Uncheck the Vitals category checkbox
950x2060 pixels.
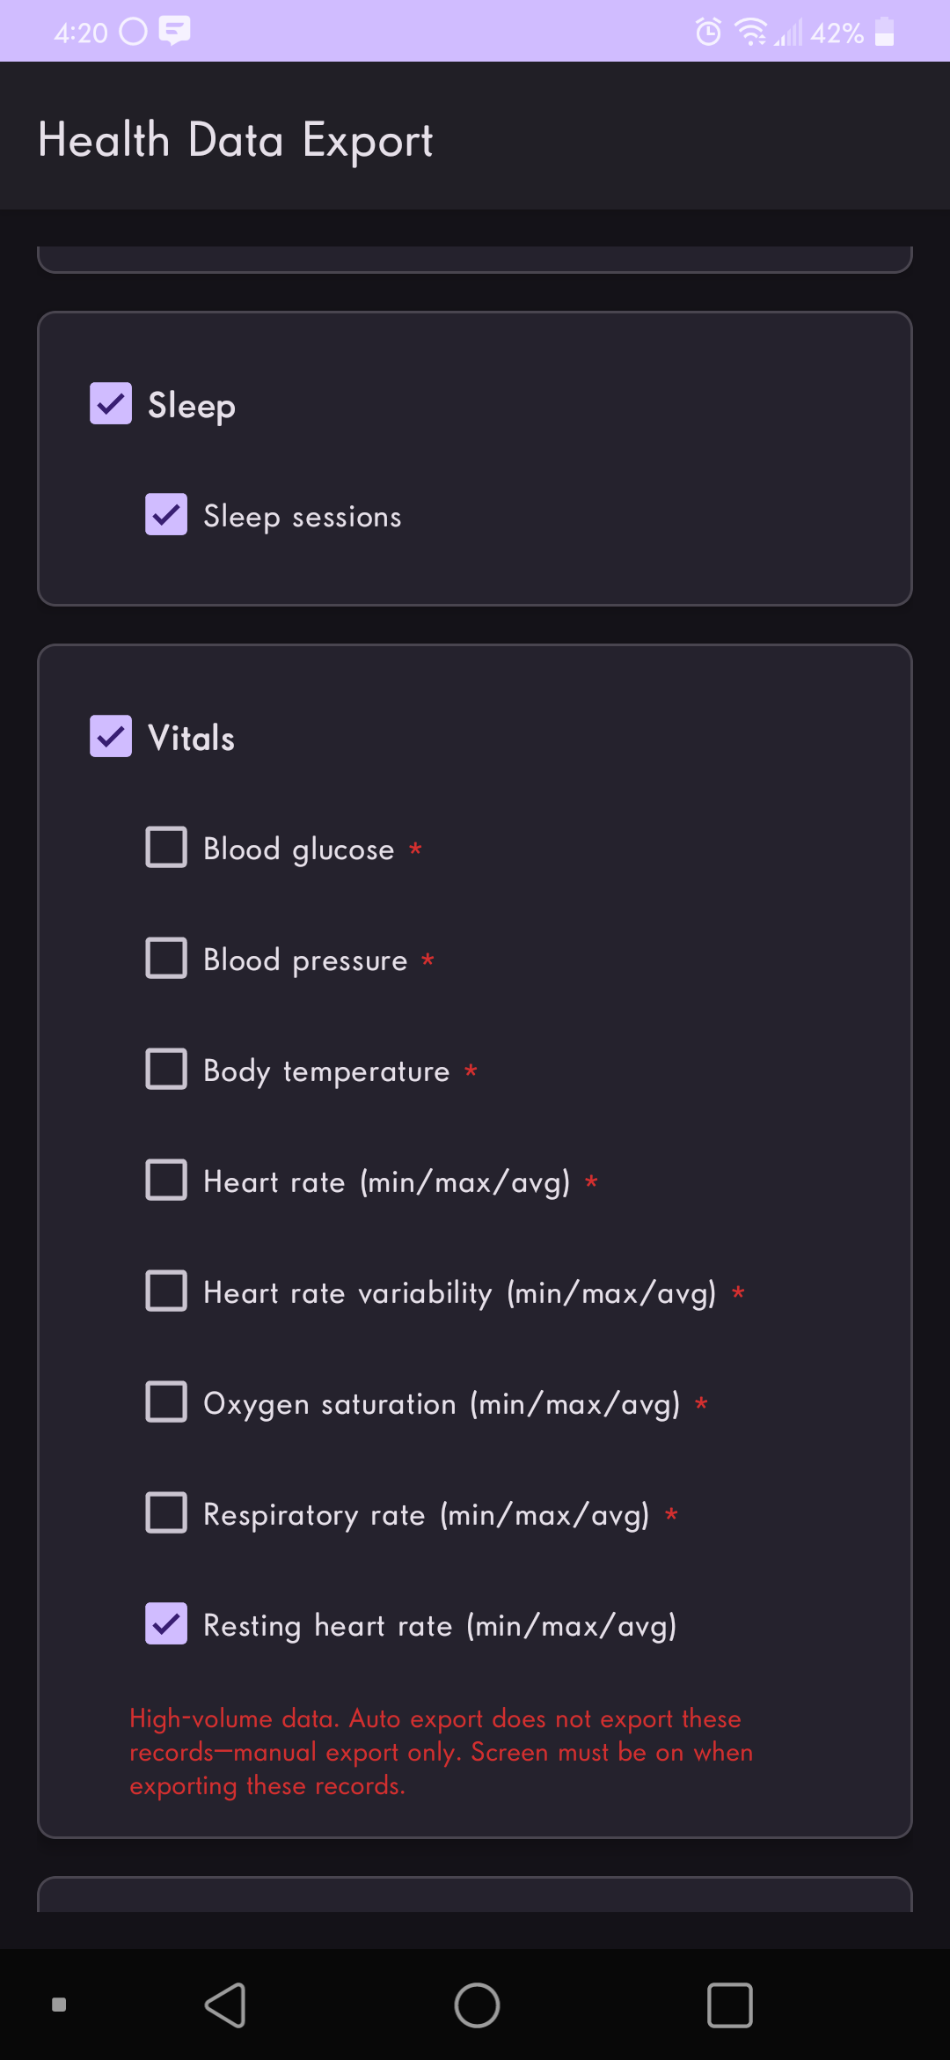[111, 737]
